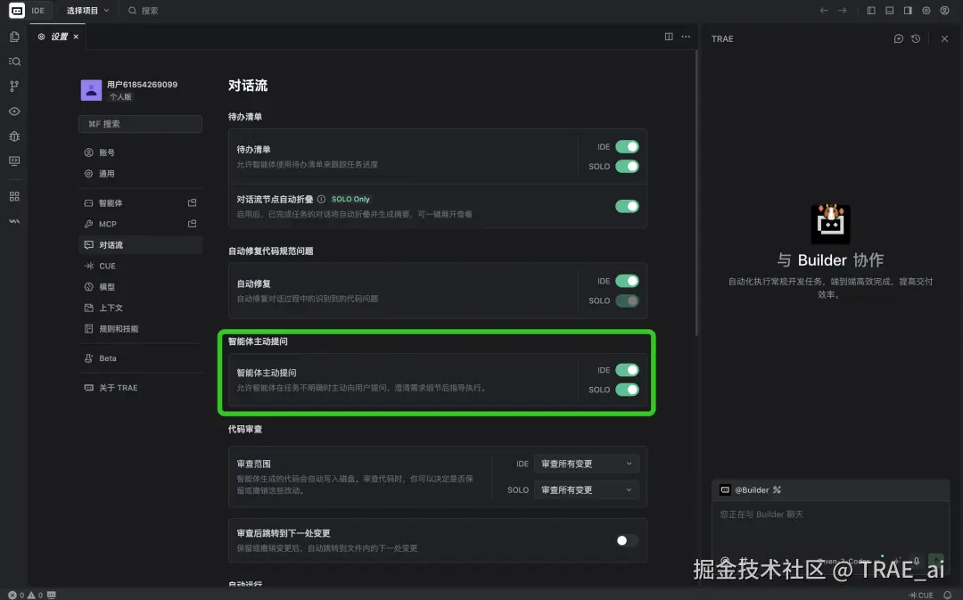
Task: Open the editor more actions ellipsis
Action: click(686, 37)
